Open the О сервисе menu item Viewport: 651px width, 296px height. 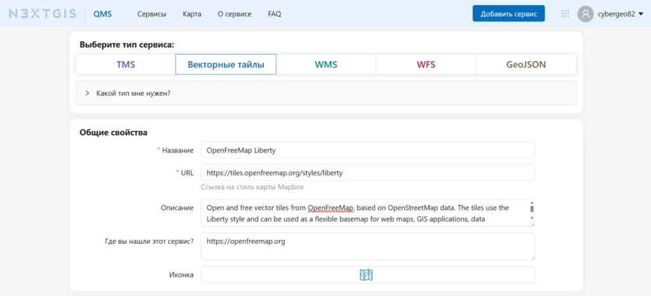coord(234,14)
